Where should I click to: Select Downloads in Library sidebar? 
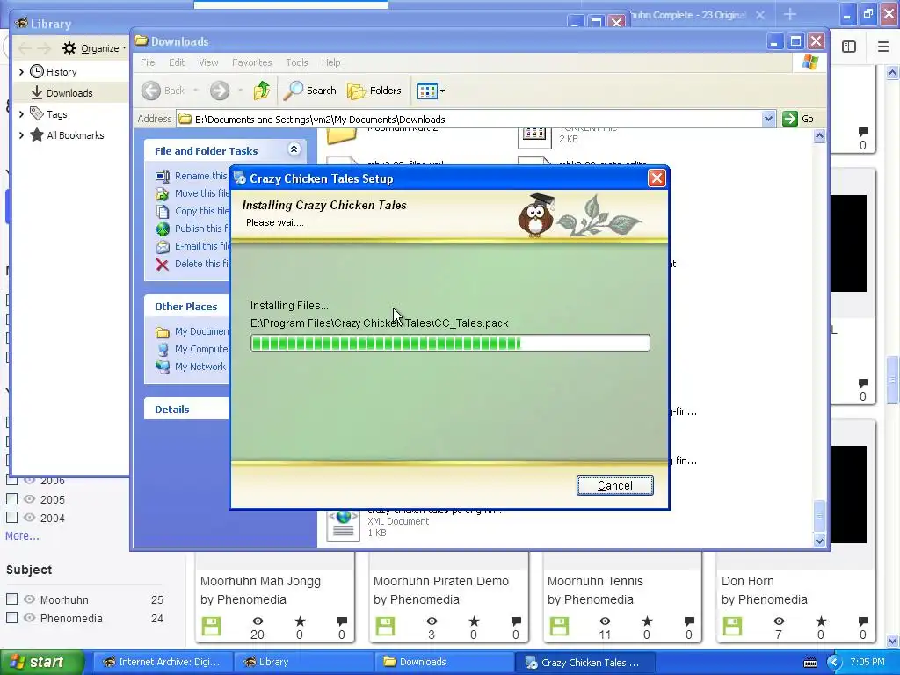[70, 92]
